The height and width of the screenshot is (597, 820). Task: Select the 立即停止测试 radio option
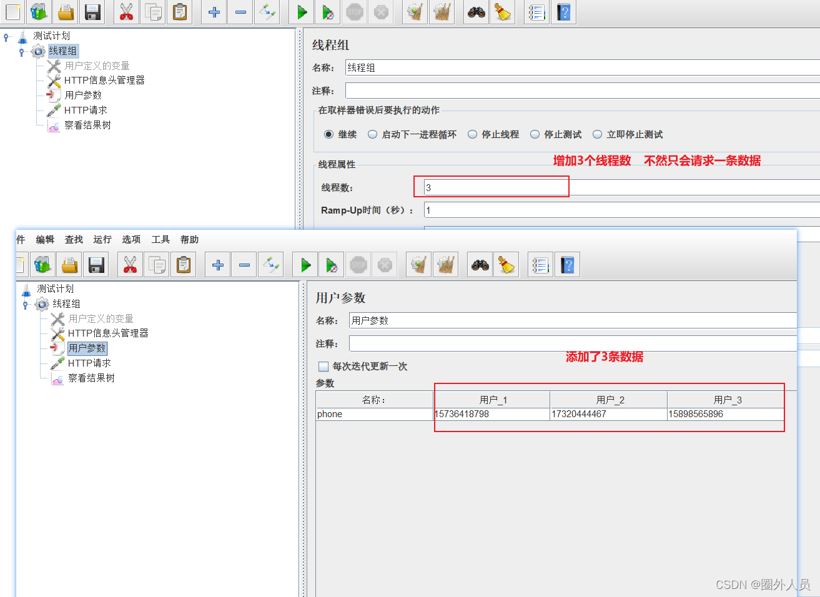click(x=597, y=134)
